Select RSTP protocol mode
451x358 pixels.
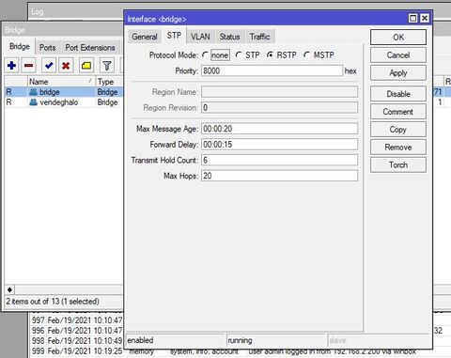270,55
